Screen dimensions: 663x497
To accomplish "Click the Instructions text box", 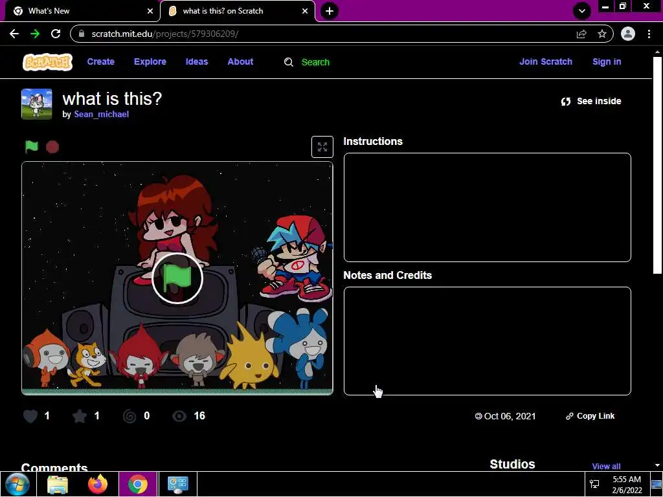I will click(x=487, y=208).
